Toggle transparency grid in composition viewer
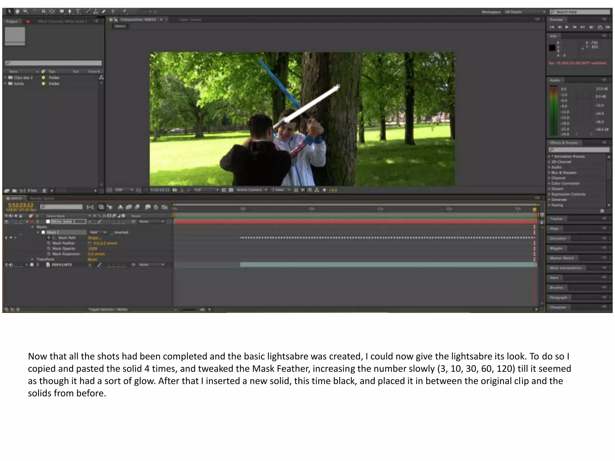 tap(231, 190)
